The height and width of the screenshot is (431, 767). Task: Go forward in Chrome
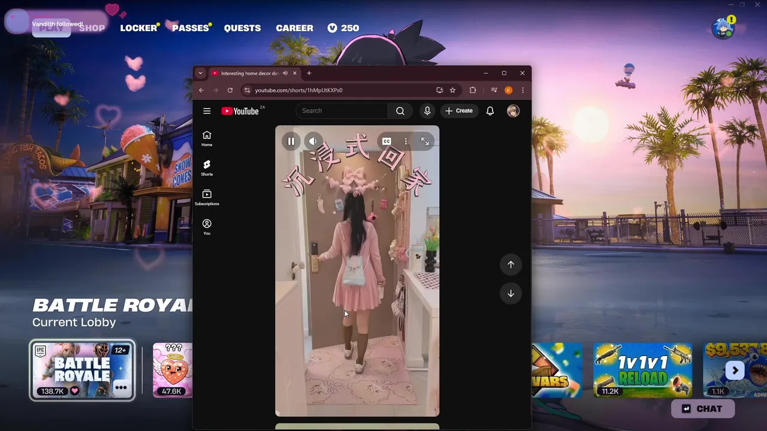coord(216,90)
